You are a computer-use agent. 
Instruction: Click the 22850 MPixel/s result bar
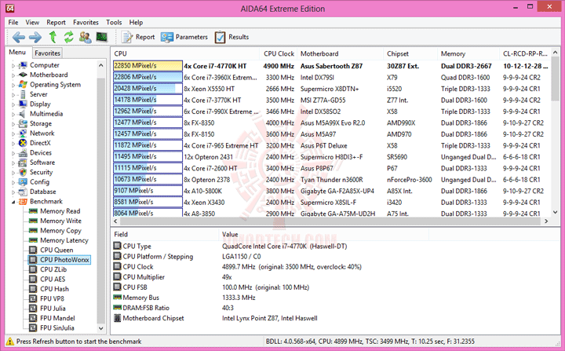(148, 66)
